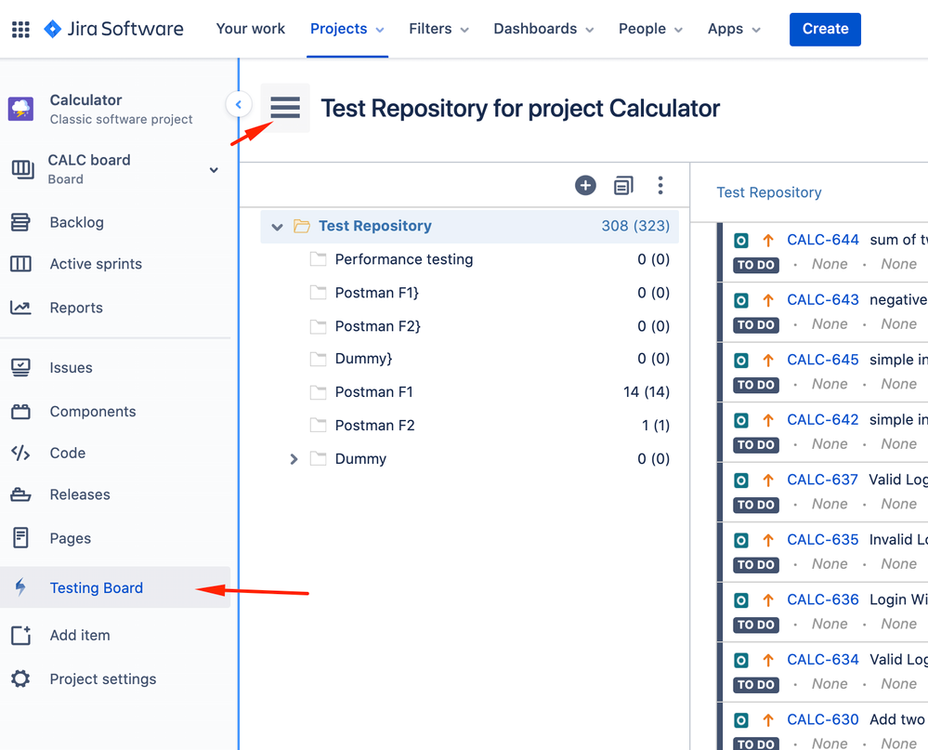Open the CALC board dropdown

214,170
